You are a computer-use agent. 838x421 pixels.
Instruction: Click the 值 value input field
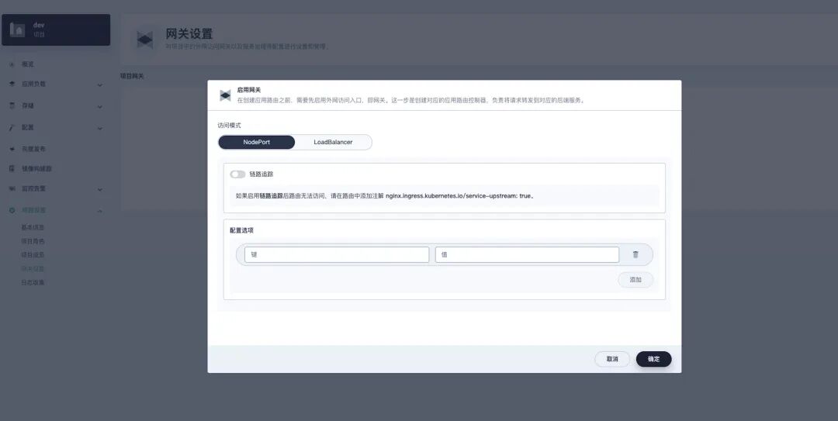pyautogui.click(x=527, y=255)
